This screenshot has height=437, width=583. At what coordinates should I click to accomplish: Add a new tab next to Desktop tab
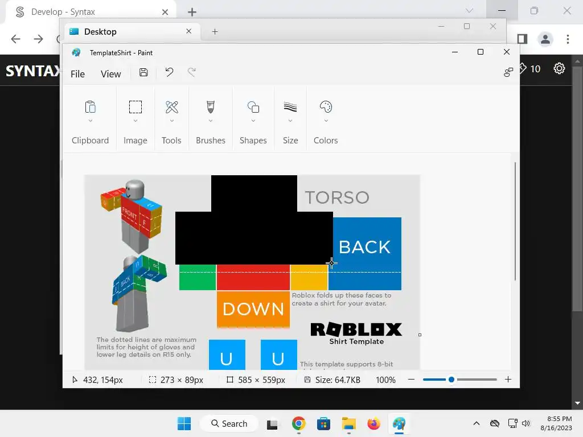tap(215, 32)
